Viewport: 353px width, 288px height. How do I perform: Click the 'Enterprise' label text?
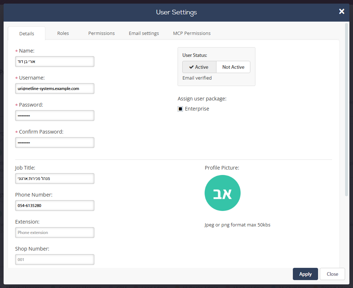pos(197,109)
